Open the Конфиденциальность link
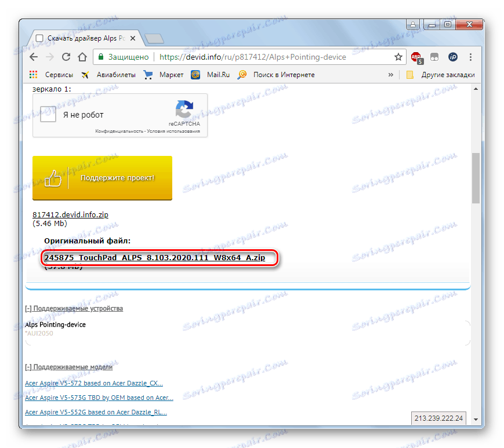The image size is (504, 448). click(119, 131)
